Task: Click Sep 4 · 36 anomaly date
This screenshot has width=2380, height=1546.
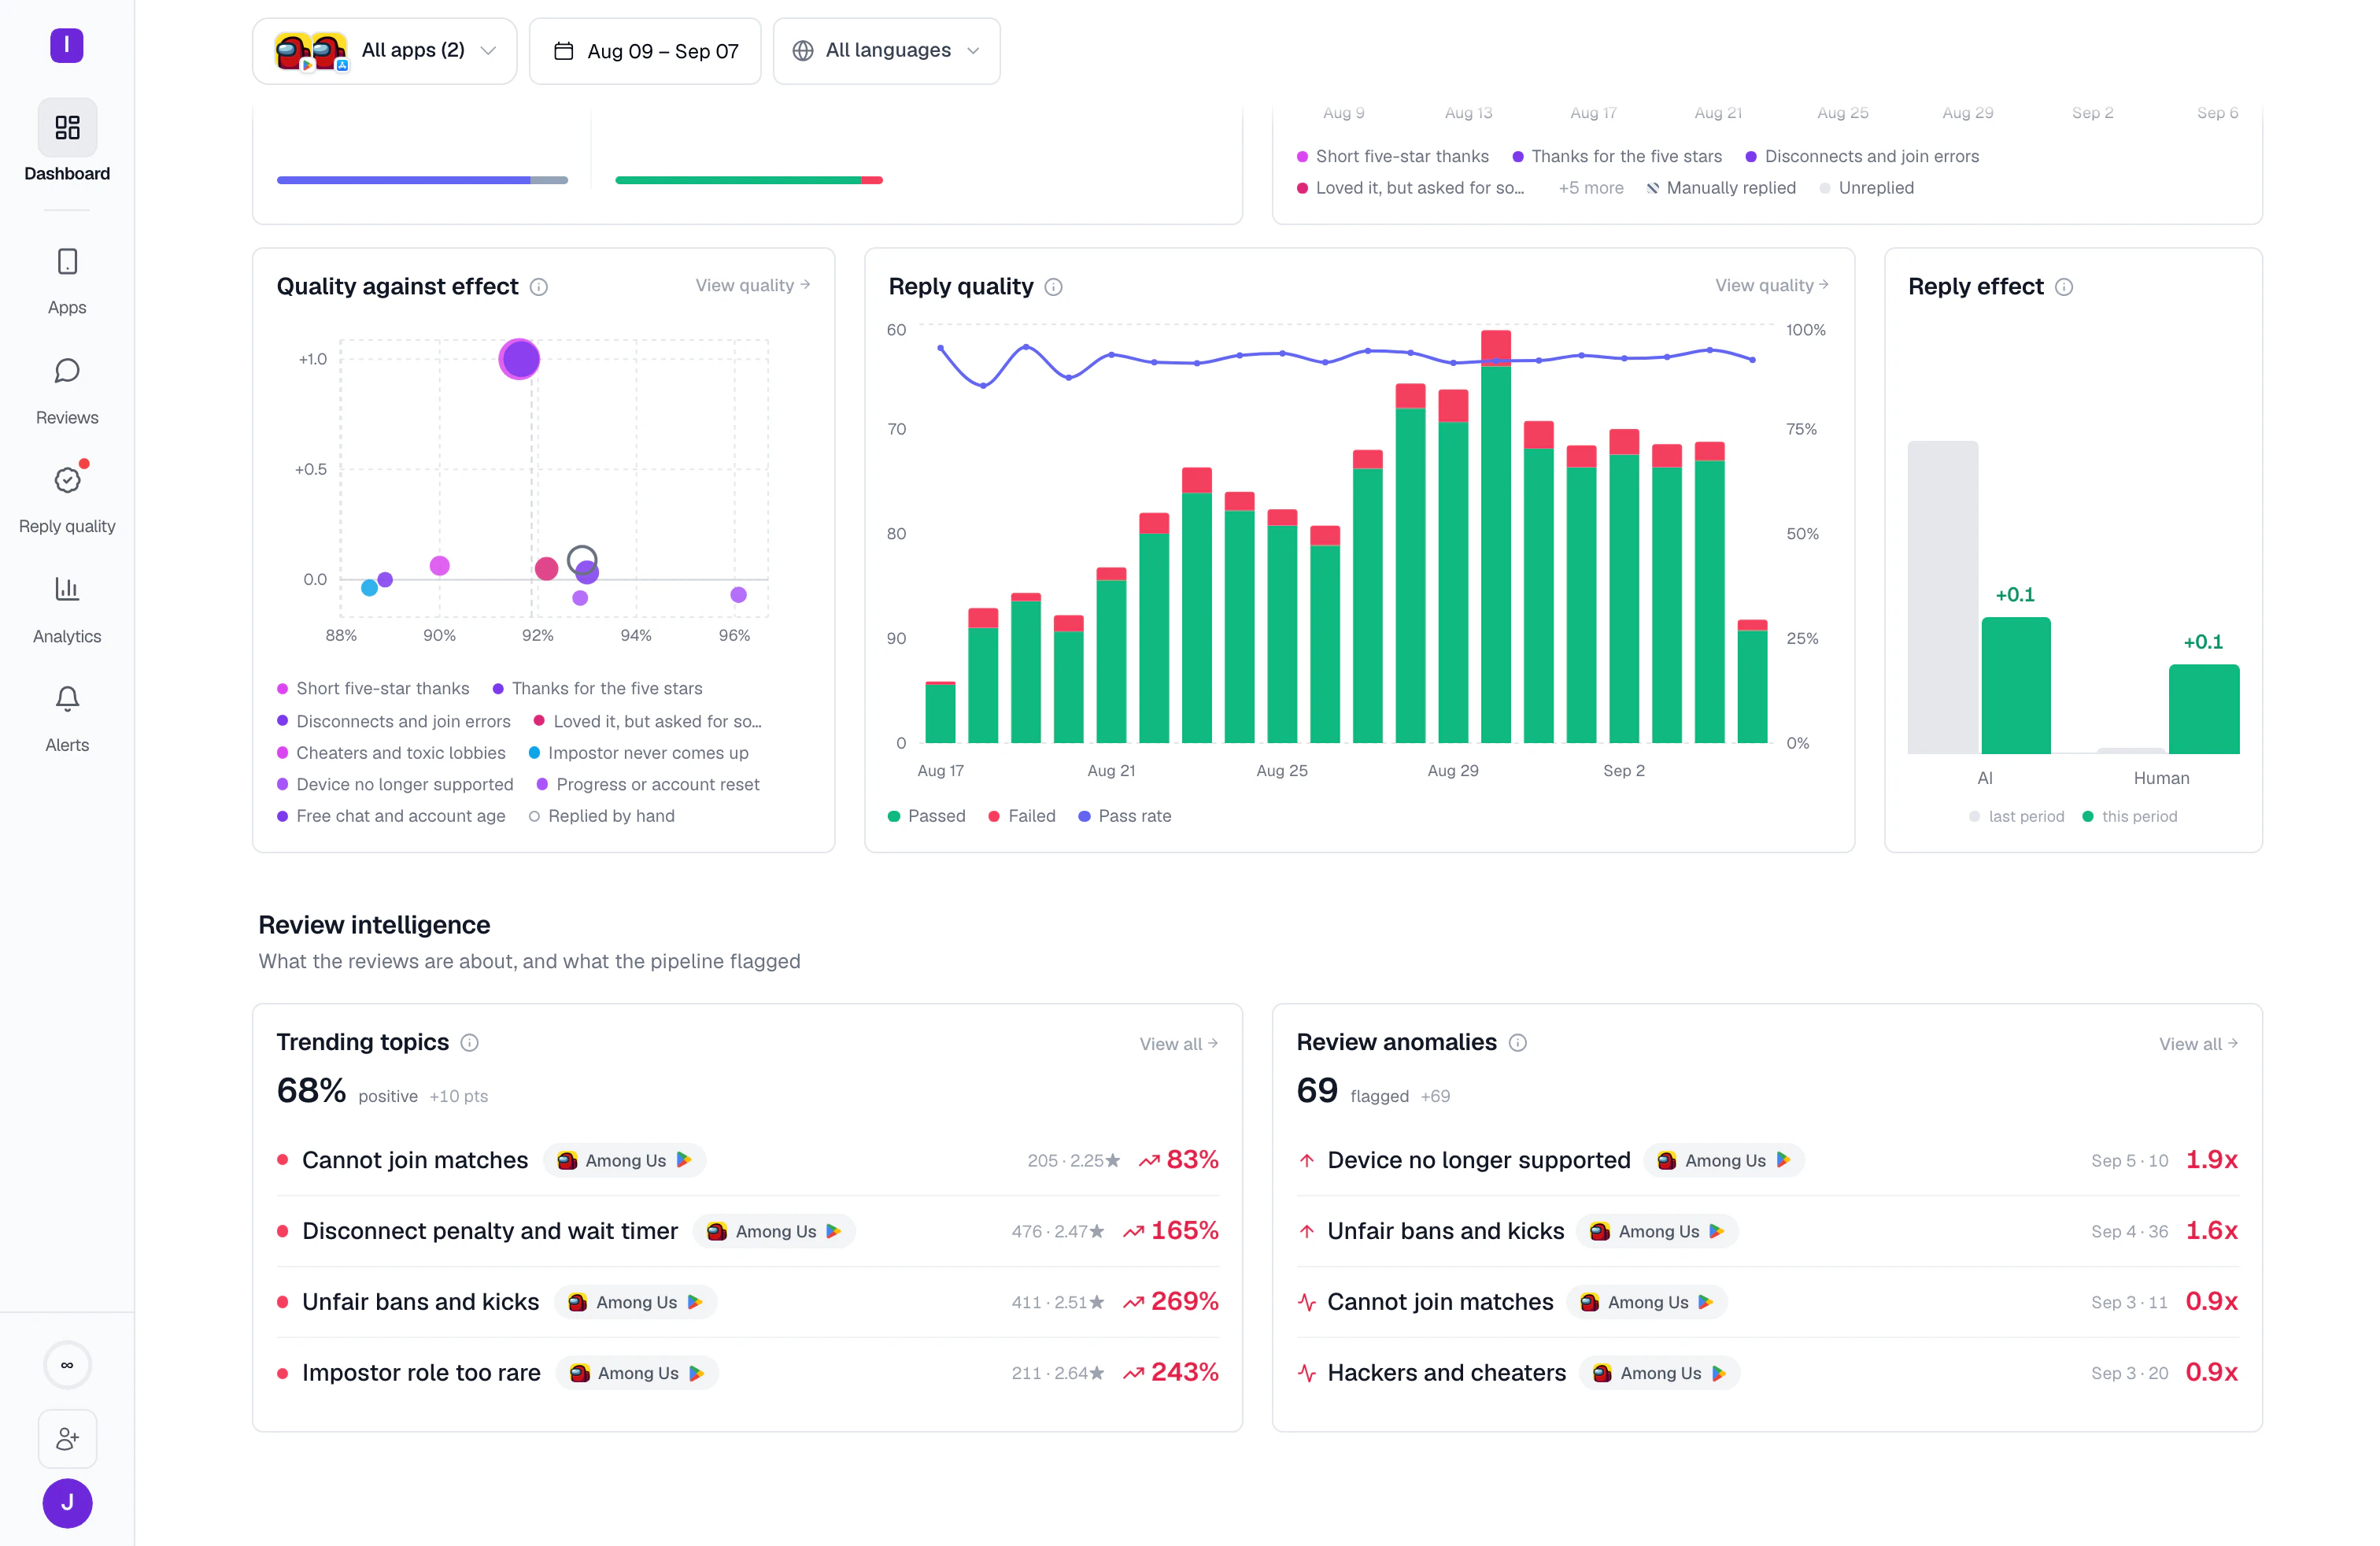Action: point(2130,1231)
